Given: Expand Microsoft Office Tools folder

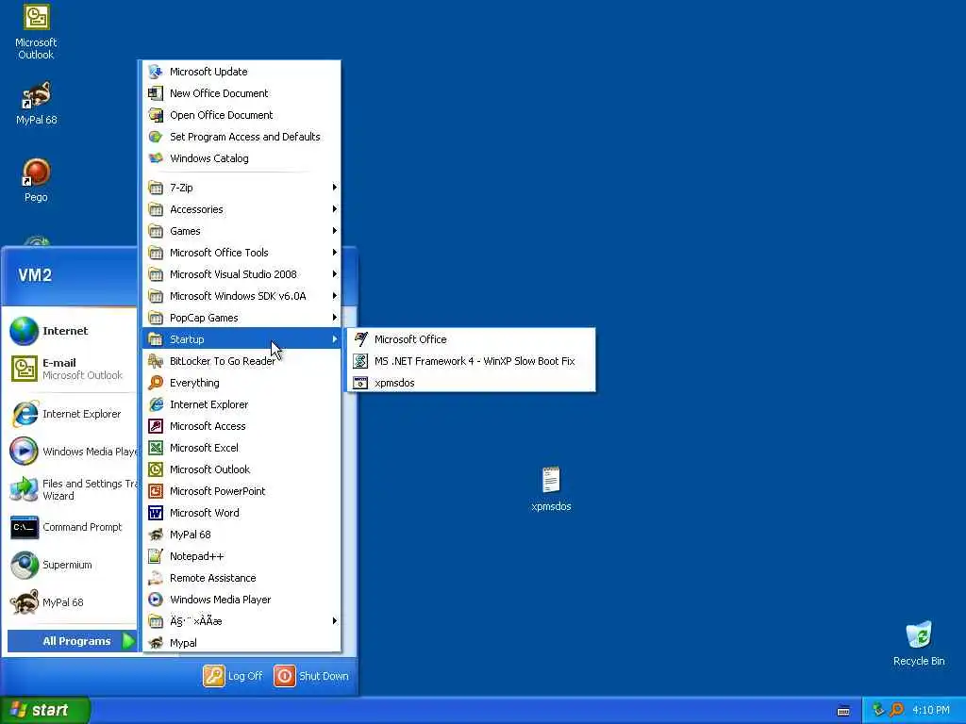Looking at the screenshot, I should click(x=241, y=253).
